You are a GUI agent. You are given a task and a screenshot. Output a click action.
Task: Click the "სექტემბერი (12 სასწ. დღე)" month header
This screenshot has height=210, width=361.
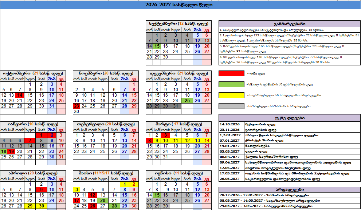178,24
